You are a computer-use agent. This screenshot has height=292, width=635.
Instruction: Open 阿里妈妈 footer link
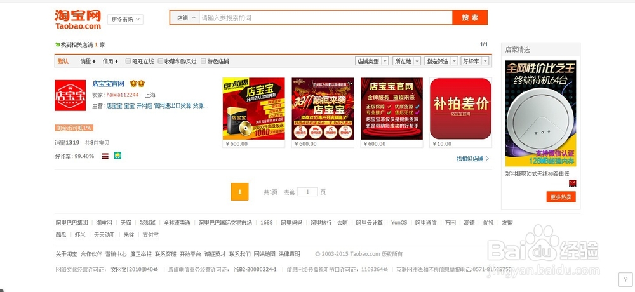coord(291,223)
